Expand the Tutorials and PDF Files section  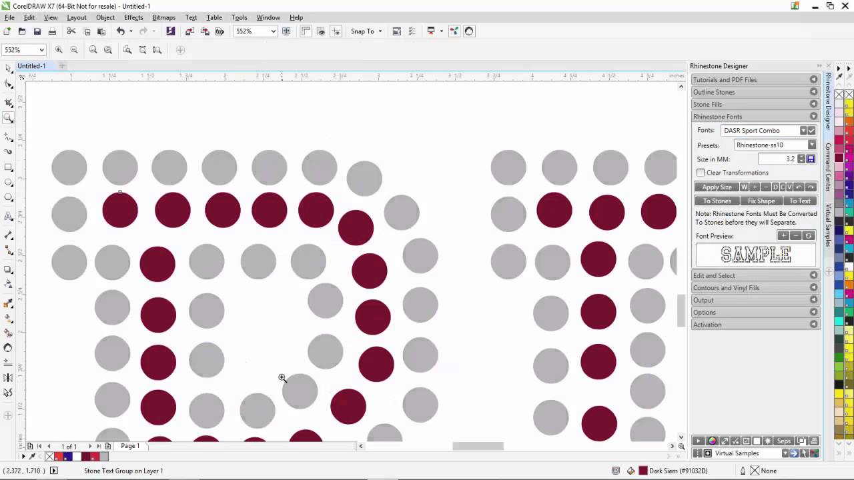[755, 79]
